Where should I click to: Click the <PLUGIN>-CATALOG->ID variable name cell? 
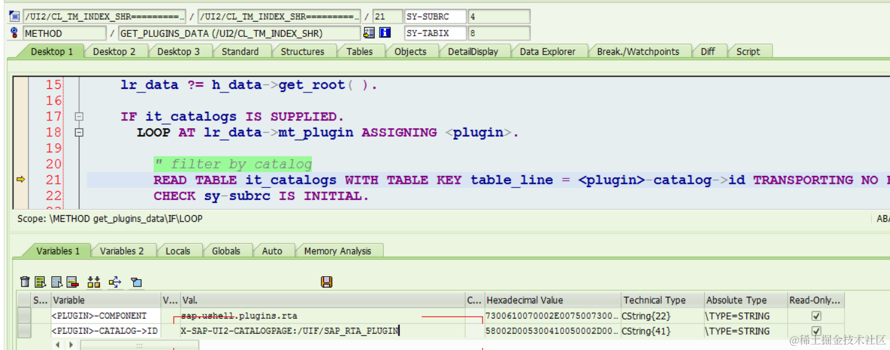point(106,331)
